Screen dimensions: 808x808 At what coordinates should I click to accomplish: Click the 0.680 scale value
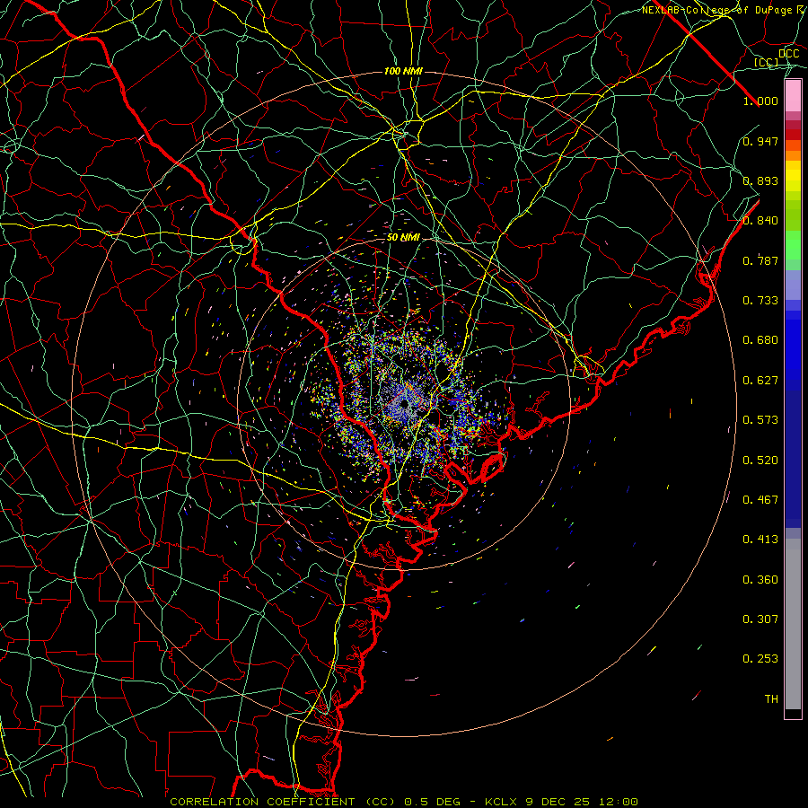tap(760, 340)
